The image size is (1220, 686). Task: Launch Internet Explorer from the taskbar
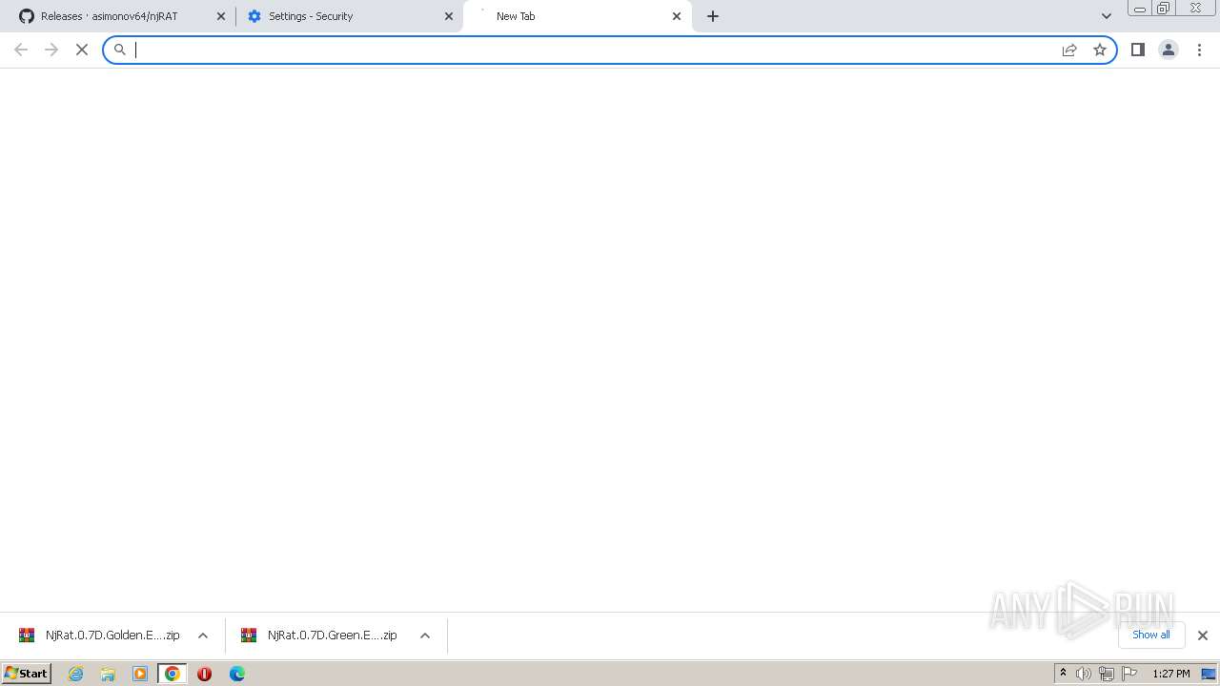click(76, 674)
